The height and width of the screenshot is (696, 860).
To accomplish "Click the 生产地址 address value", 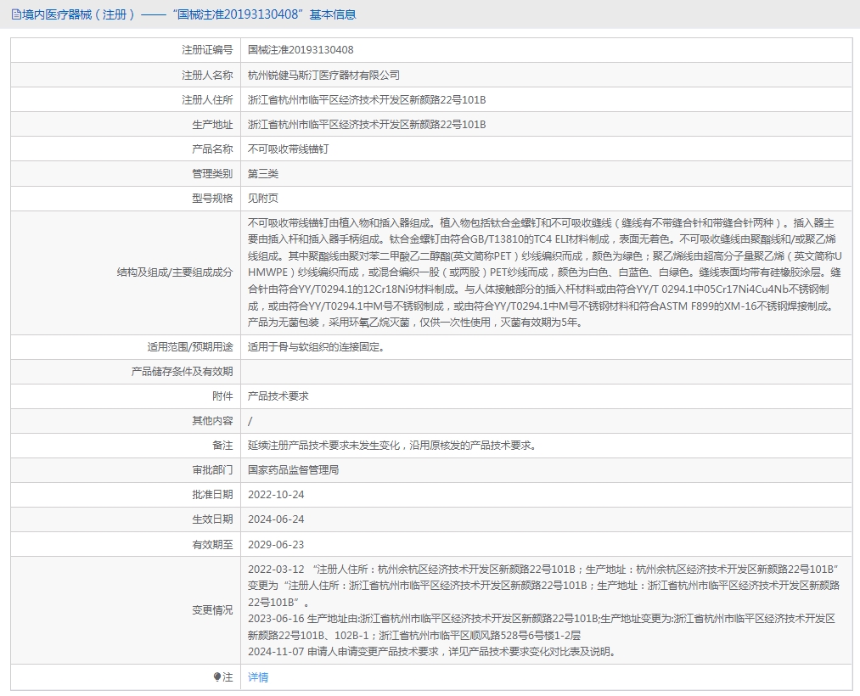I will coord(367,125).
